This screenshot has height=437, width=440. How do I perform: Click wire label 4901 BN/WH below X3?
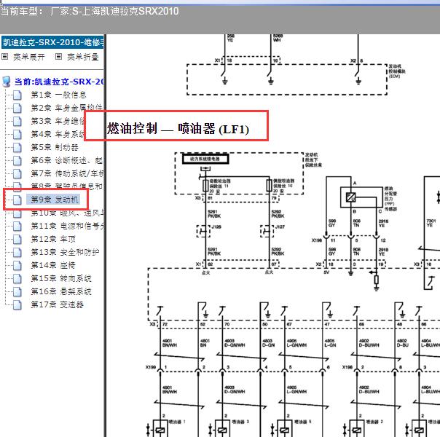[170, 343]
